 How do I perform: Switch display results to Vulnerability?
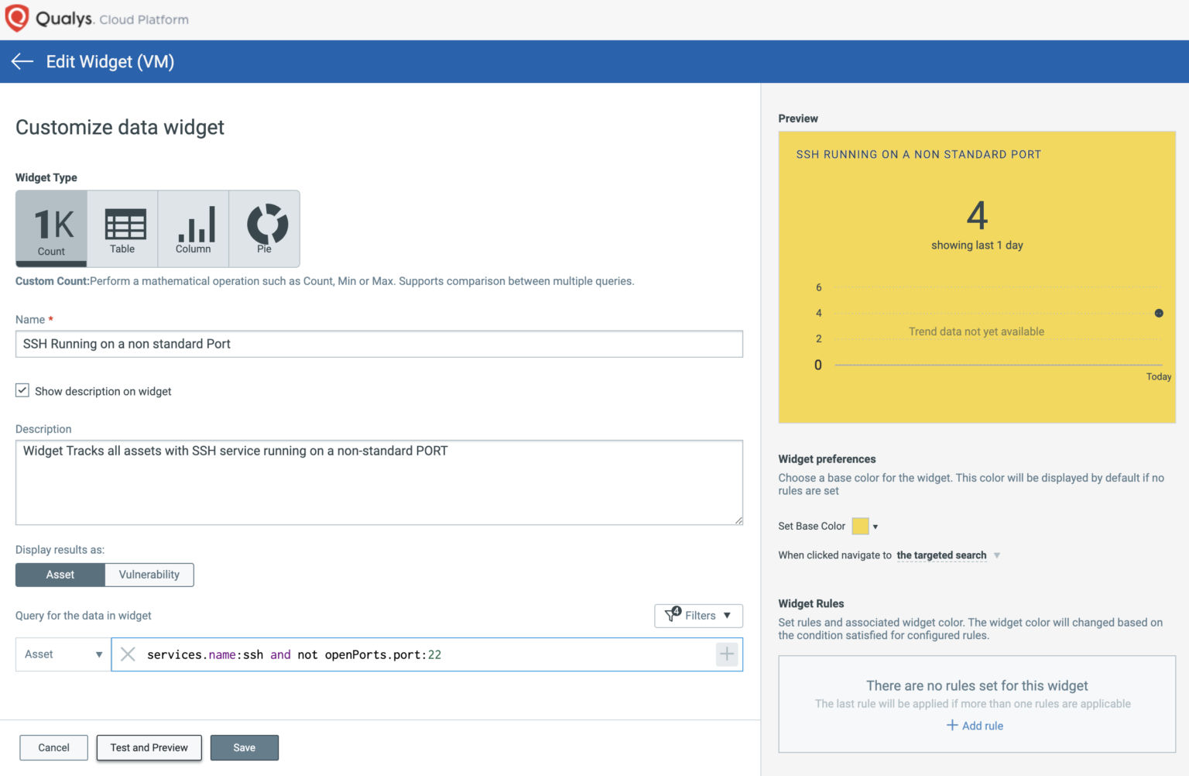tap(149, 575)
